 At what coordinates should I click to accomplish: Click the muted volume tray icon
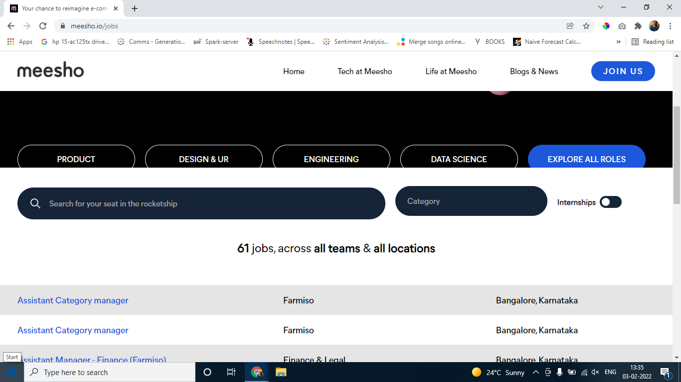[595, 372]
